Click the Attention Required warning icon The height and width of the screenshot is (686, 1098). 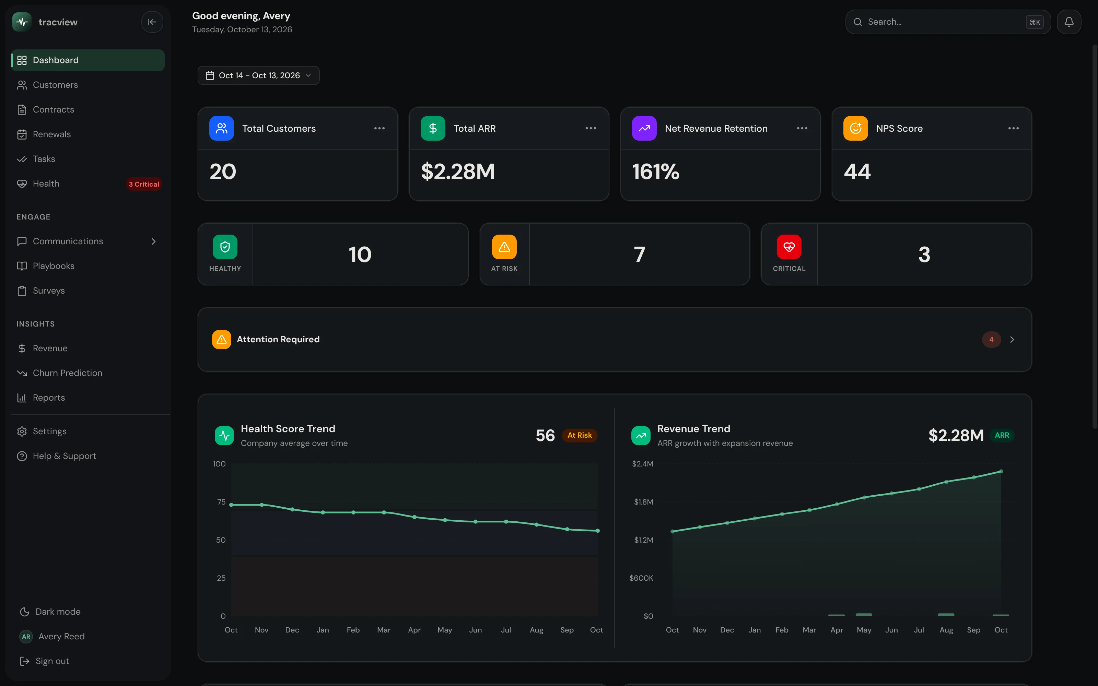tap(221, 339)
